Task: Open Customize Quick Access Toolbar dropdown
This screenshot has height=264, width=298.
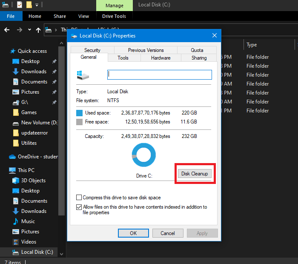Action: tap(37, 5)
